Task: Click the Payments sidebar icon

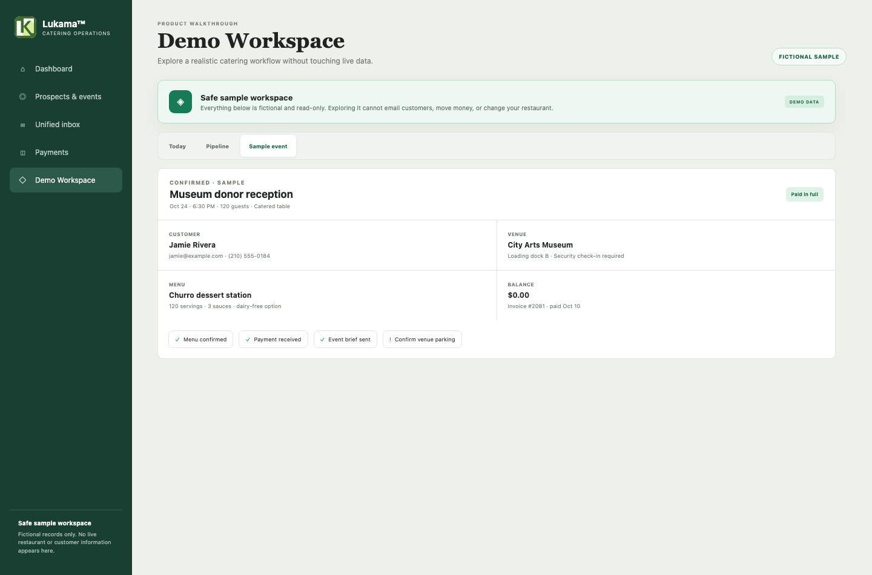Action: (23, 153)
